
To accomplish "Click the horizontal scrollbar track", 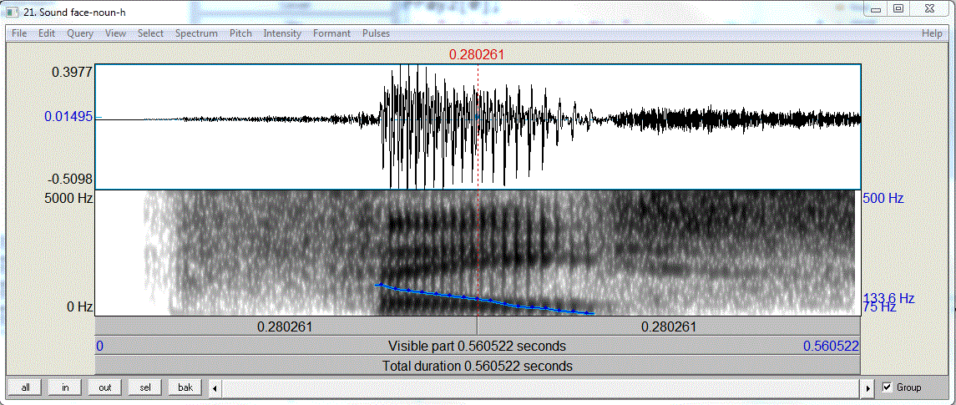I will [x=541, y=387].
